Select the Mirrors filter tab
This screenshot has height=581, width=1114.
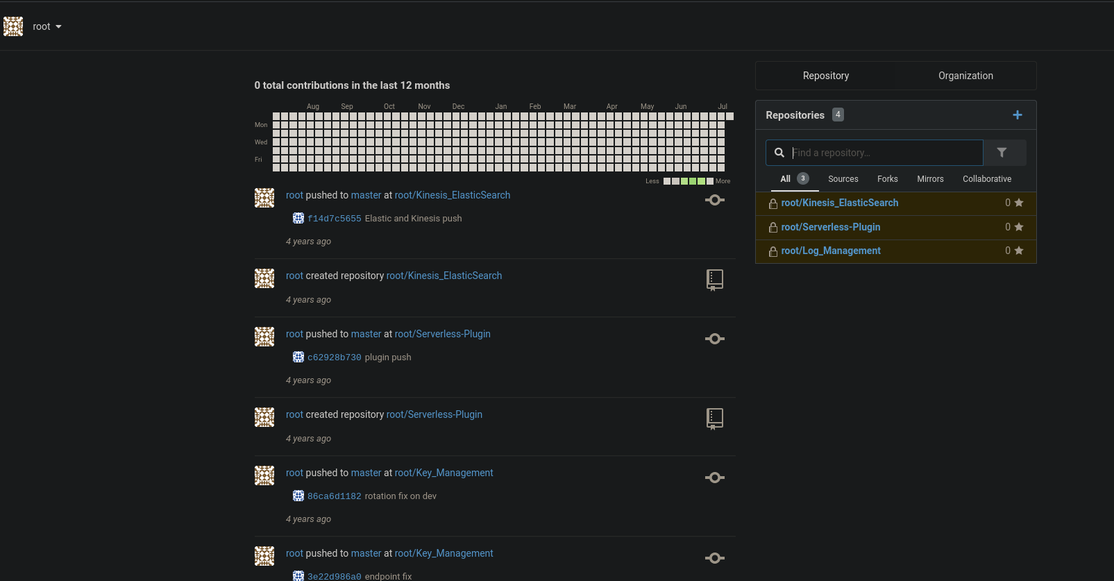coord(930,179)
